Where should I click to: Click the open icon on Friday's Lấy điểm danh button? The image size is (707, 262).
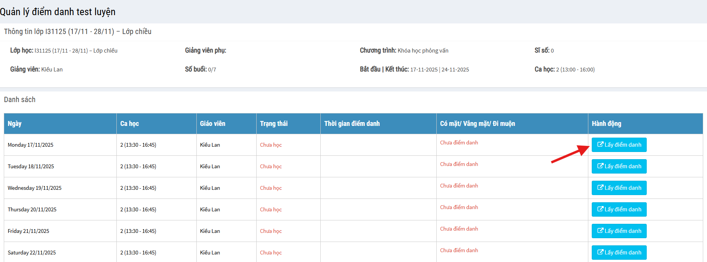pos(600,231)
